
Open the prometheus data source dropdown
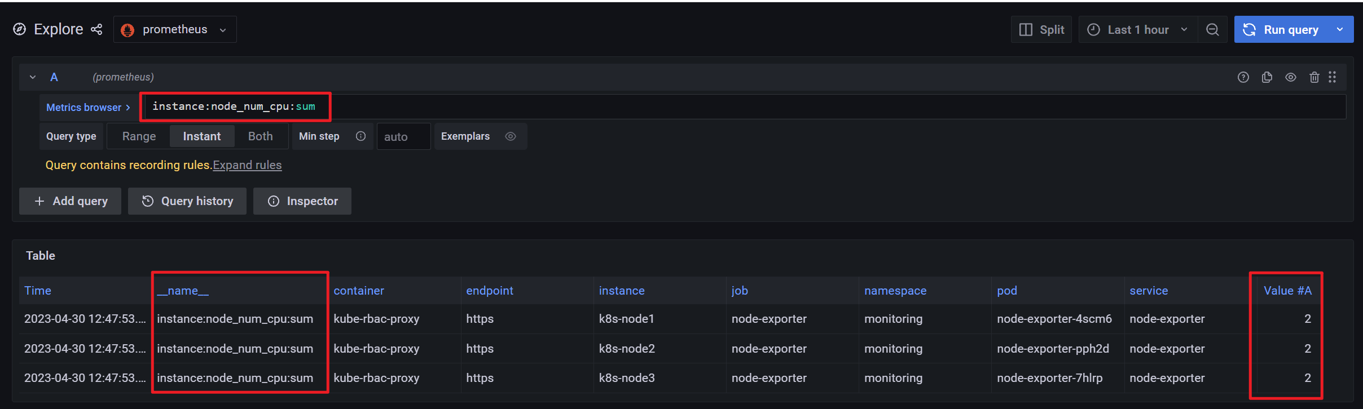(175, 30)
